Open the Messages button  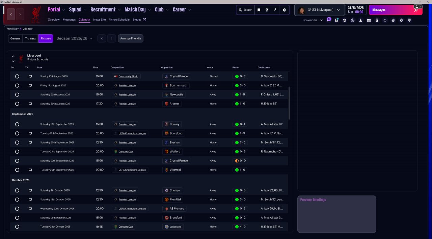(x=395, y=10)
